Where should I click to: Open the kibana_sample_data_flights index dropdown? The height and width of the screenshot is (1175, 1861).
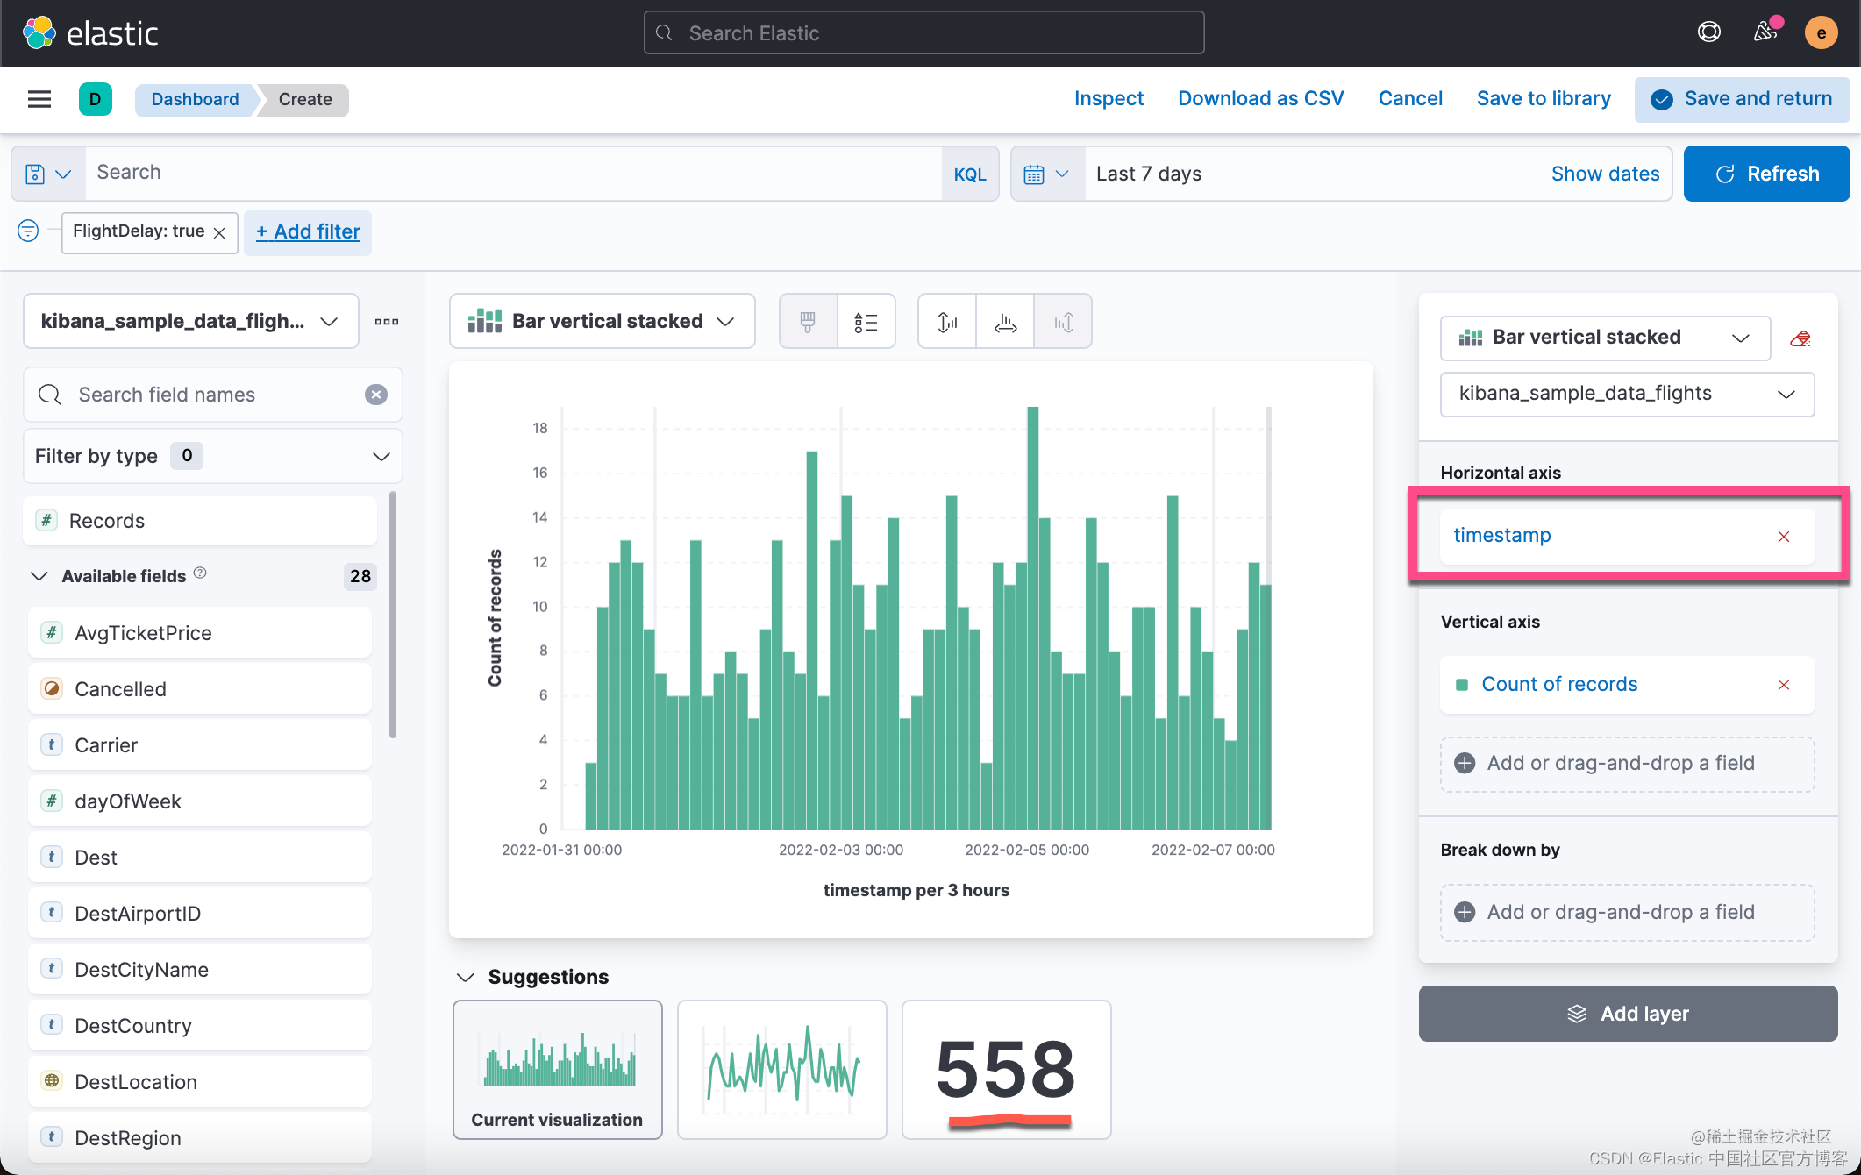click(1626, 394)
